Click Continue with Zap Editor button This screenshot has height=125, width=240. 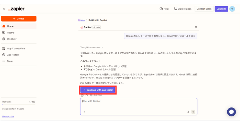(x=98, y=90)
